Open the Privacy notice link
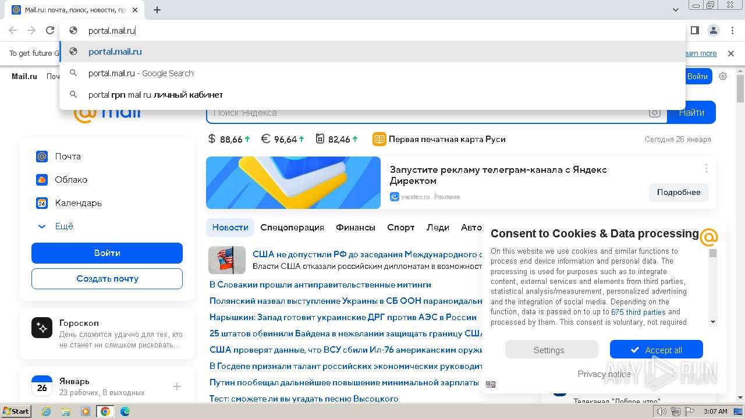Screen dimensions: 745x419 tap(604, 374)
